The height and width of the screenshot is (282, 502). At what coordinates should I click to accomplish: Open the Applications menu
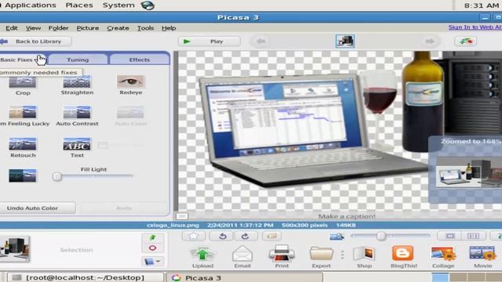click(x=30, y=5)
